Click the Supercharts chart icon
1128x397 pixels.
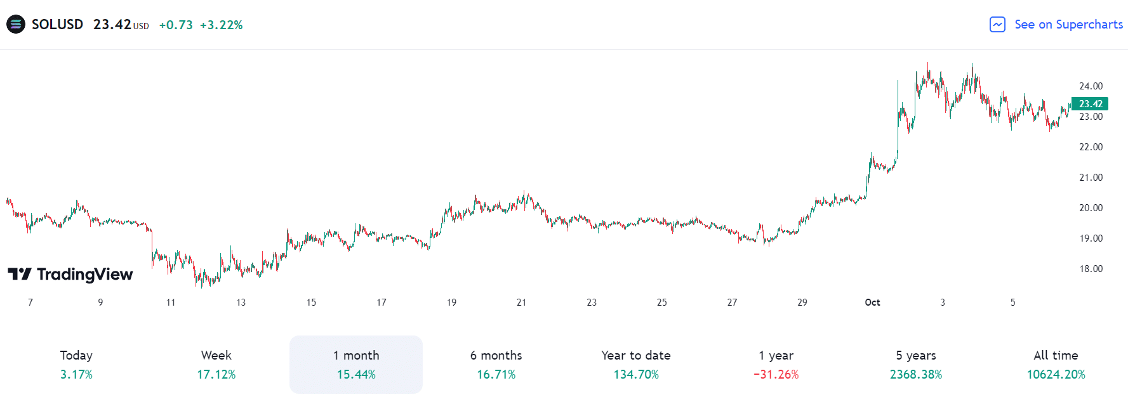(x=997, y=25)
